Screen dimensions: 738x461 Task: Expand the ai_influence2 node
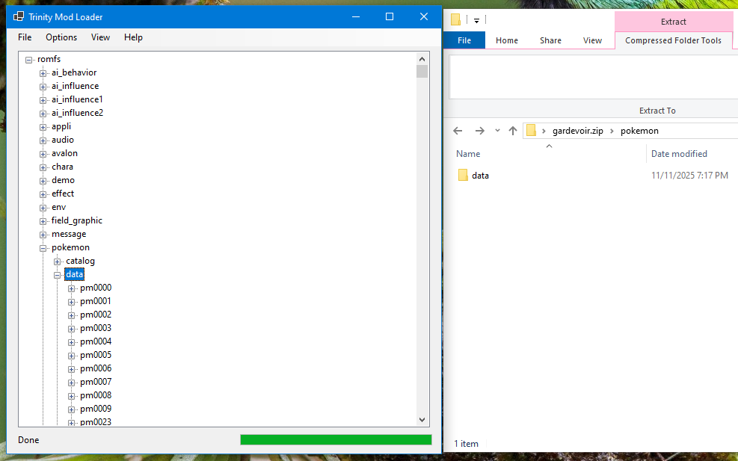coord(43,114)
